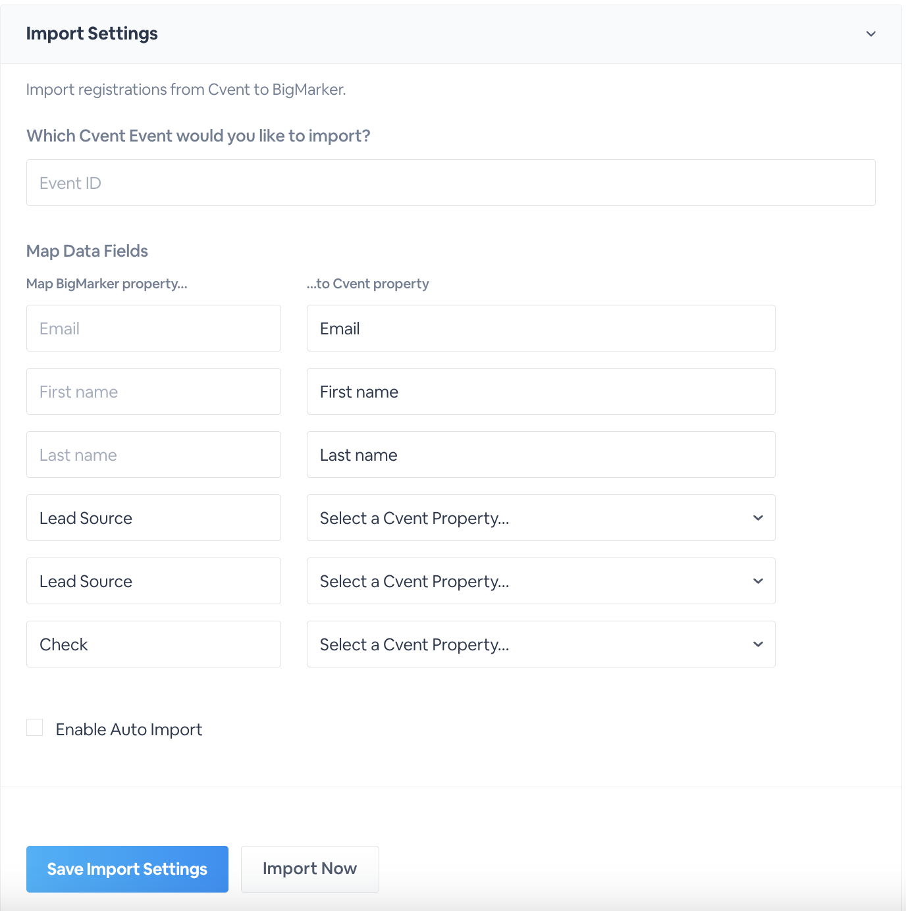Click the BigMarker Last name property field

tap(153, 455)
